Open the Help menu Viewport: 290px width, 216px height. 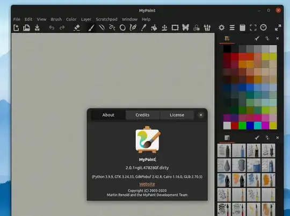pos(146,19)
